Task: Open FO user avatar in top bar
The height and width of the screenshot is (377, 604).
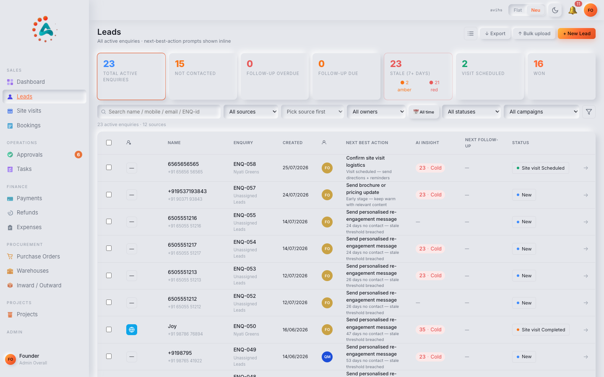Action: click(x=591, y=10)
